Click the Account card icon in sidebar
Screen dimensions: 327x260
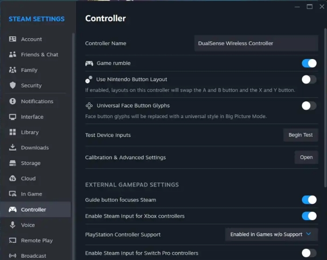13,39
